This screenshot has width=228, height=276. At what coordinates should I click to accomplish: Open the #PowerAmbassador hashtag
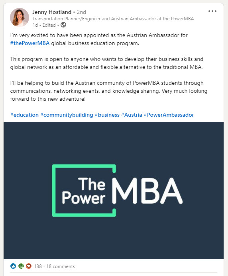tap(169, 115)
